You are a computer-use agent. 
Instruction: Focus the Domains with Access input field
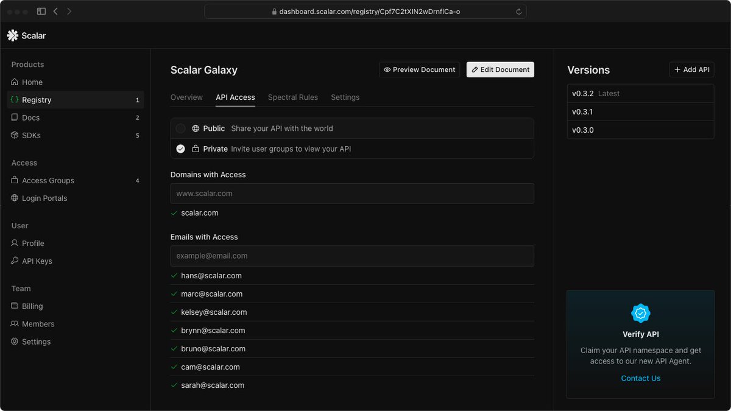coord(352,193)
